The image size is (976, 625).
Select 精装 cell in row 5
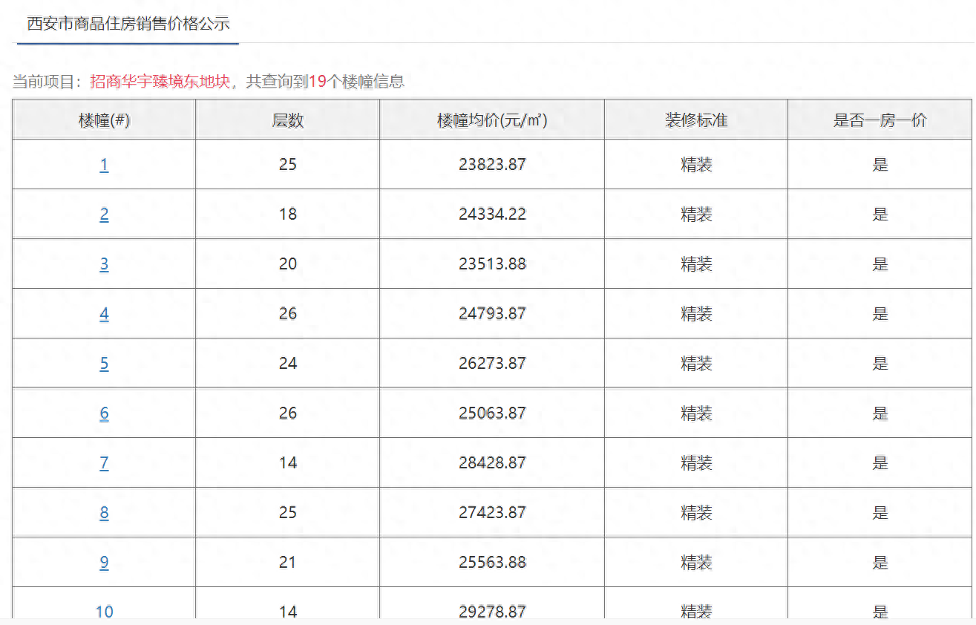[696, 364]
